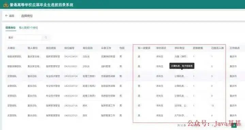
Task: Click the 岗位编号 column header
Action: [x=69, y=48]
